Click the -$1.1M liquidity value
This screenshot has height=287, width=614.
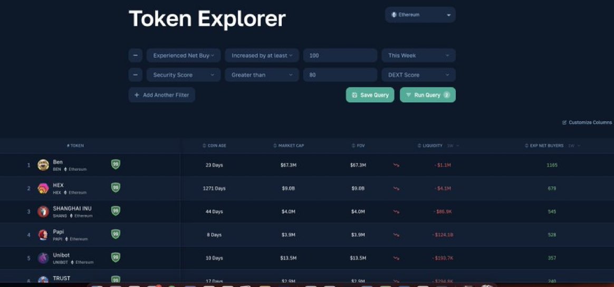point(443,165)
